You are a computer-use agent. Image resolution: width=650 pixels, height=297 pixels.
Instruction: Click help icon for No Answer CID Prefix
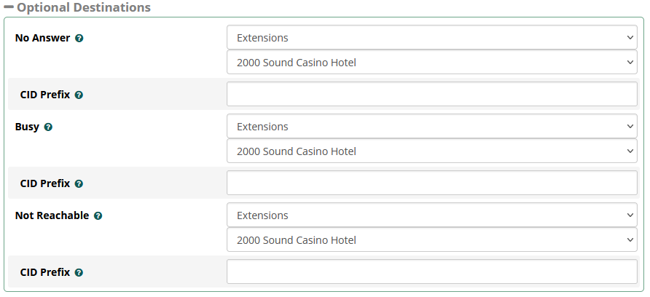pyautogui.click(x=79, y=95)
